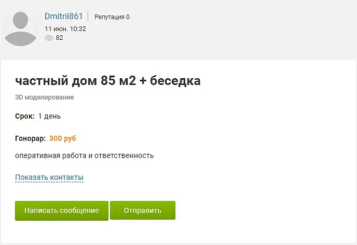Open the Dmitrii861 user profile link
Screen dimensions: 357x245
[63, 17]
